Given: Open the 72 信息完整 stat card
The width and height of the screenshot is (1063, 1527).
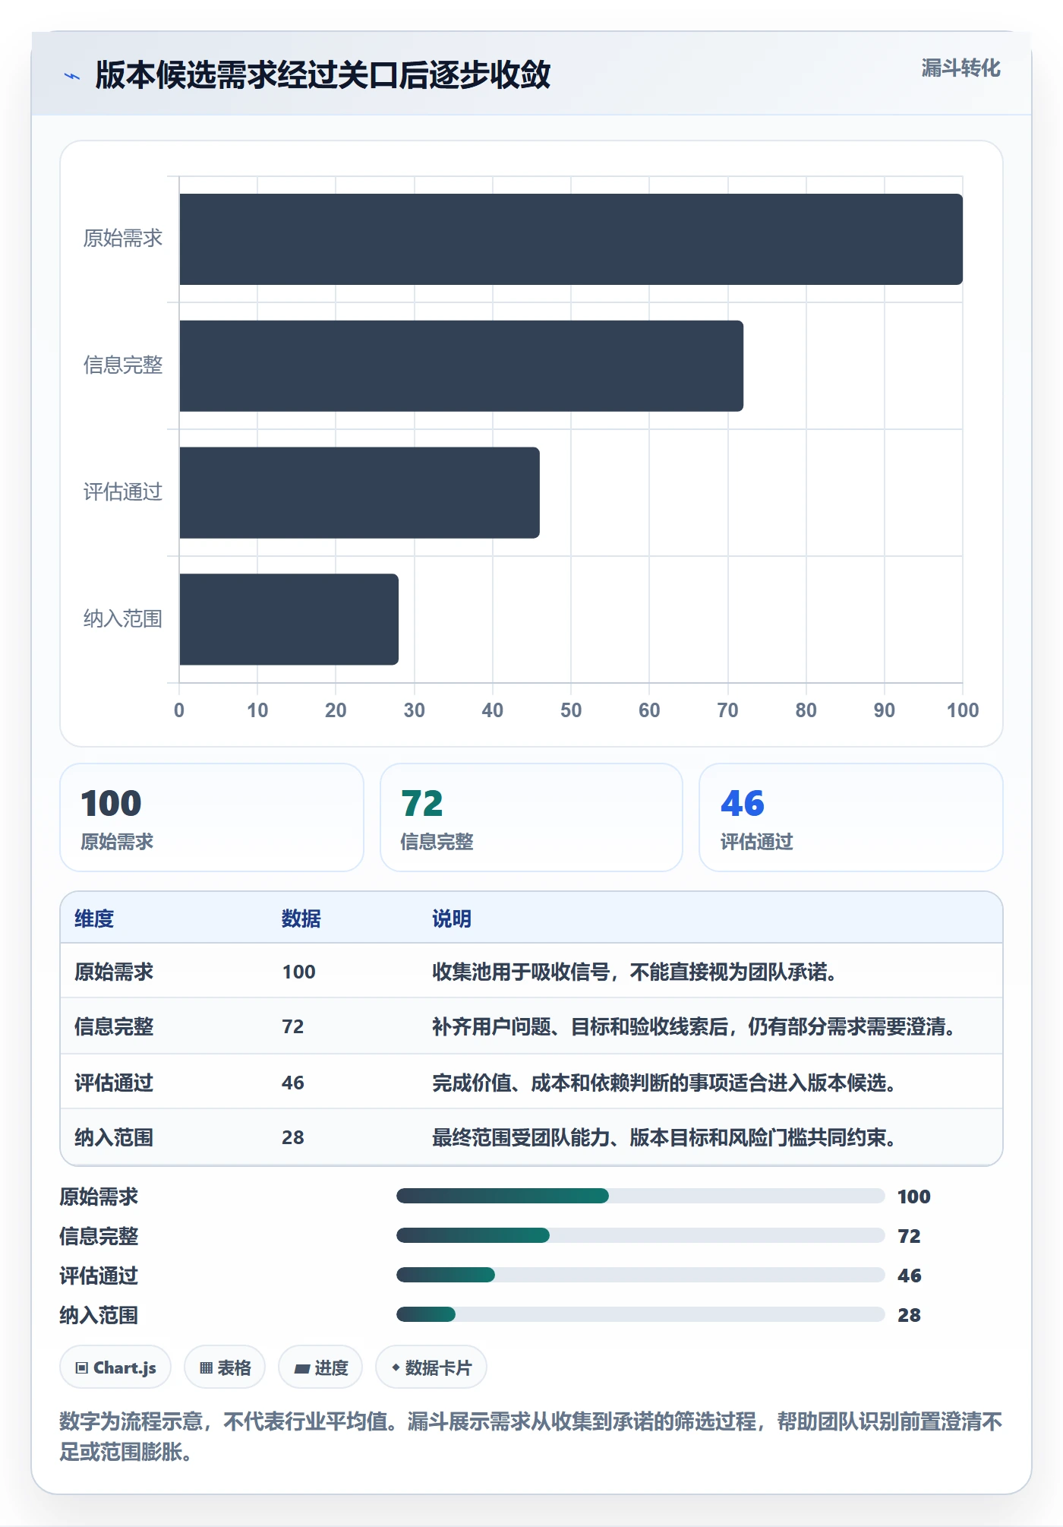Looking at the screenshot, I should coord(531,817).
